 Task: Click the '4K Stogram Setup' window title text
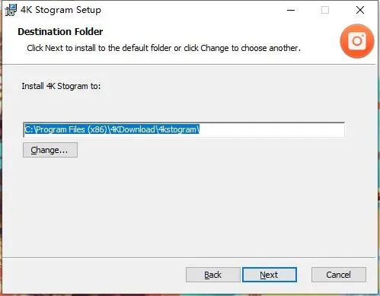click(x=61, y=10)
